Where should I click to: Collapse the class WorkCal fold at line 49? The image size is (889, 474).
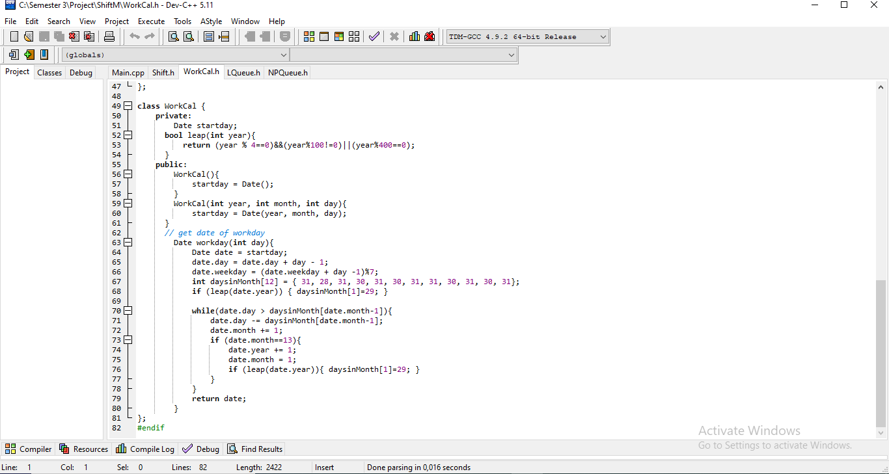pos(128,106)
